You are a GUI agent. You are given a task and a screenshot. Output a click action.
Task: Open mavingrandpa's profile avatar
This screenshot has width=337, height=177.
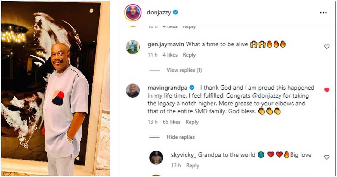coord(133,90)
